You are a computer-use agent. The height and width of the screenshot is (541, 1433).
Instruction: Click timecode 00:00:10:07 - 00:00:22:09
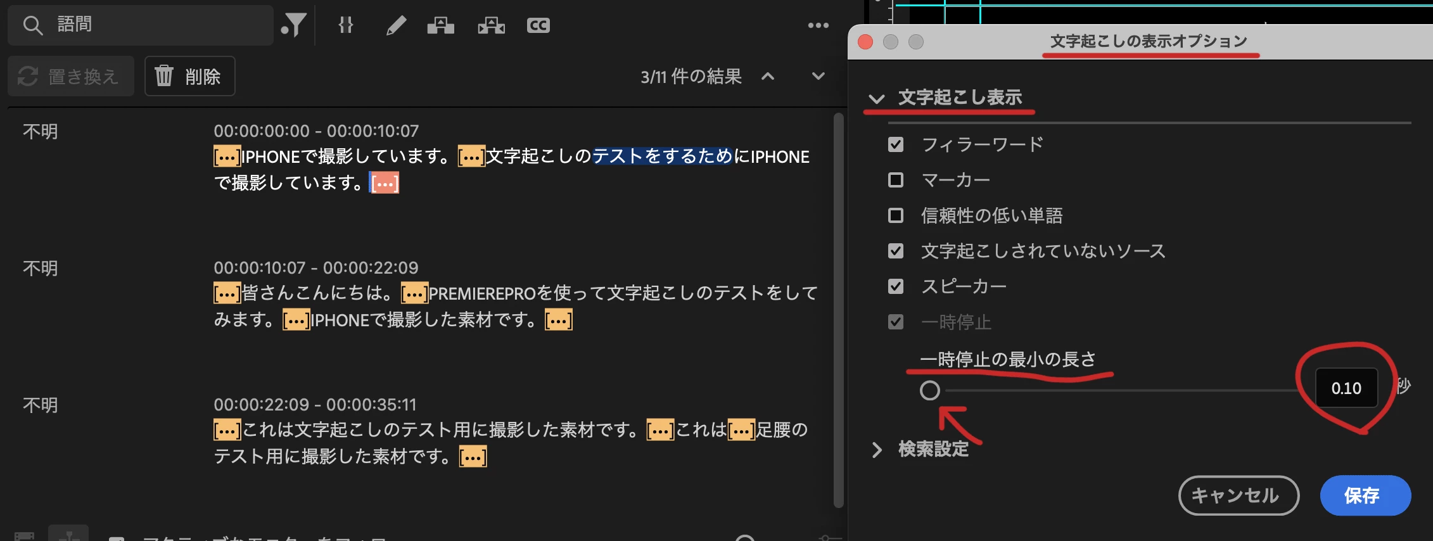tap(316, 268)
